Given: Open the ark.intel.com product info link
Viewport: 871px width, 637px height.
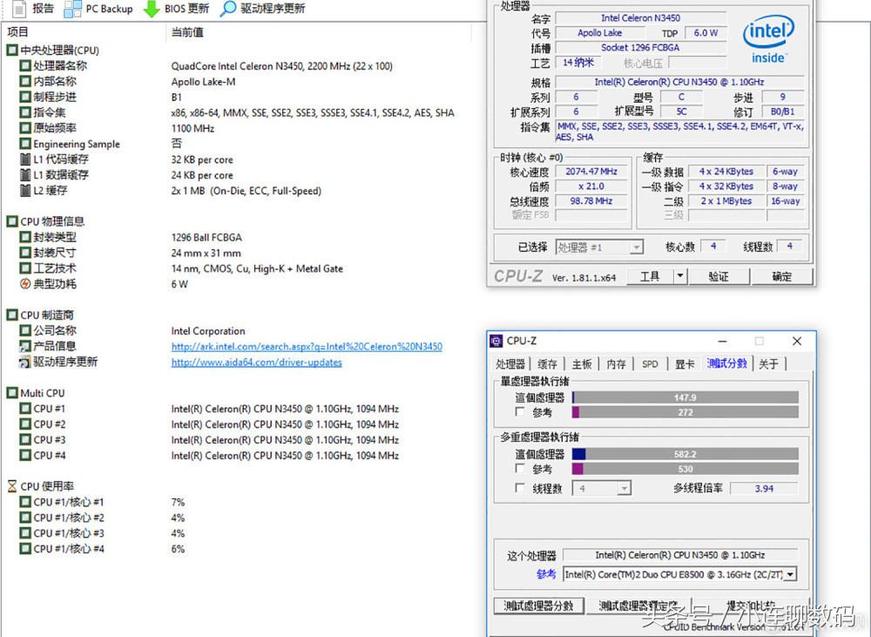Looking at the screenshot, I should [306, 347].
